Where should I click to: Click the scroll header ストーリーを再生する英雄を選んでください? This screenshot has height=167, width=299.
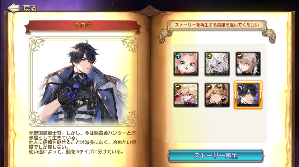pos(217,25)
